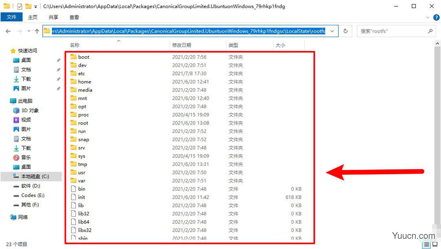Screen dimensions: 441x249
Task: Expand the ribbon with the chevron
Action: (x=427, y=18)
